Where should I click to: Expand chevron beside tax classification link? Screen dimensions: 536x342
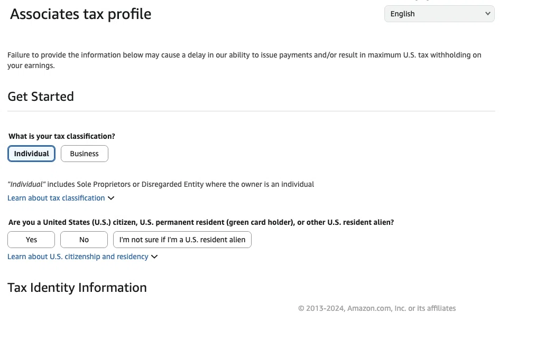click(111, 198)
